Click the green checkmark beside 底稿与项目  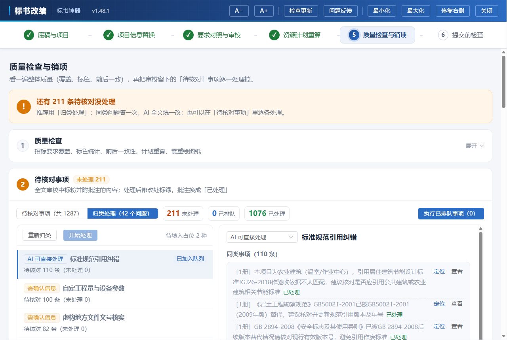click(x=29, y=35)
